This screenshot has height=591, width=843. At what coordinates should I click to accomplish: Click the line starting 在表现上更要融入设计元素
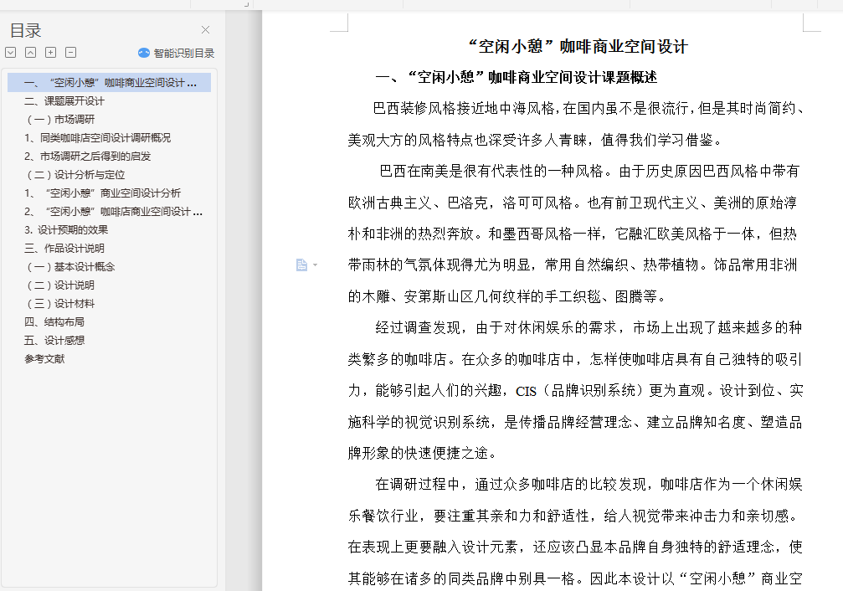(x=575, y=547)
